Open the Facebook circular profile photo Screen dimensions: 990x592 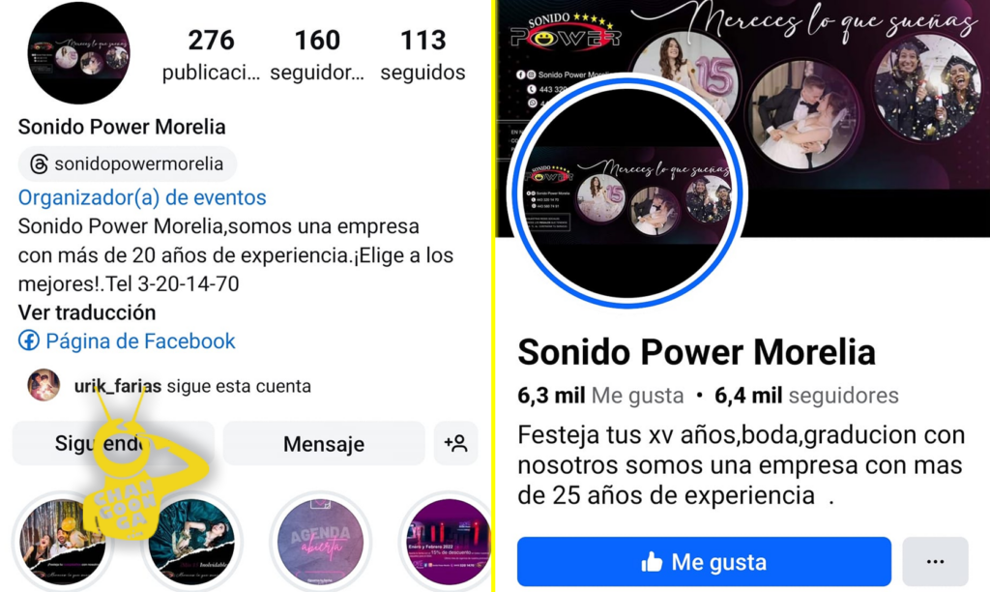tap(627, 192)
